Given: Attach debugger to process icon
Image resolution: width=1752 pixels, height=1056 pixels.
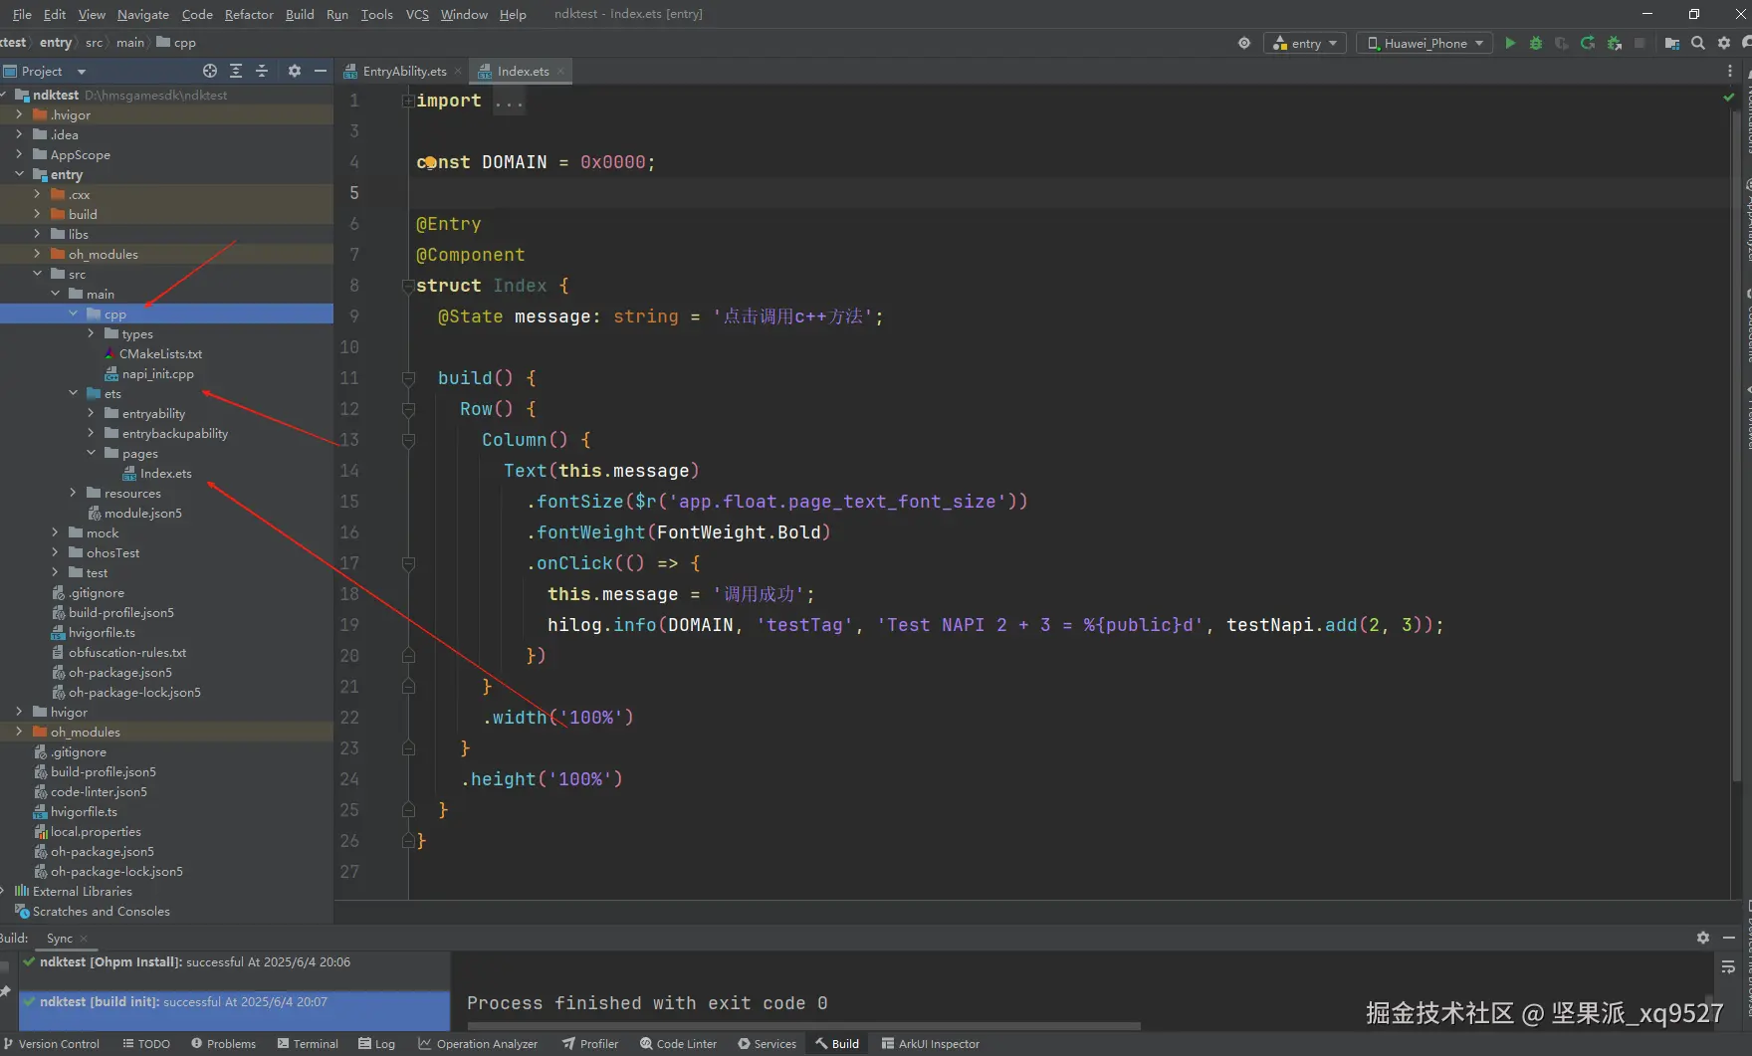Looking at the screenshot, I should (x=1615, y=43).
